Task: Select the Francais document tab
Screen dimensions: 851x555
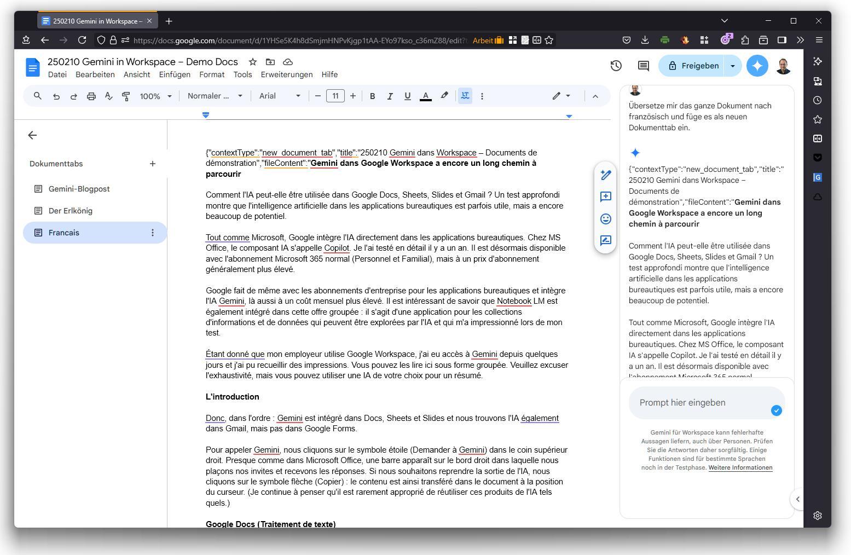Action: pyautogui.click(x=95, y=233)
